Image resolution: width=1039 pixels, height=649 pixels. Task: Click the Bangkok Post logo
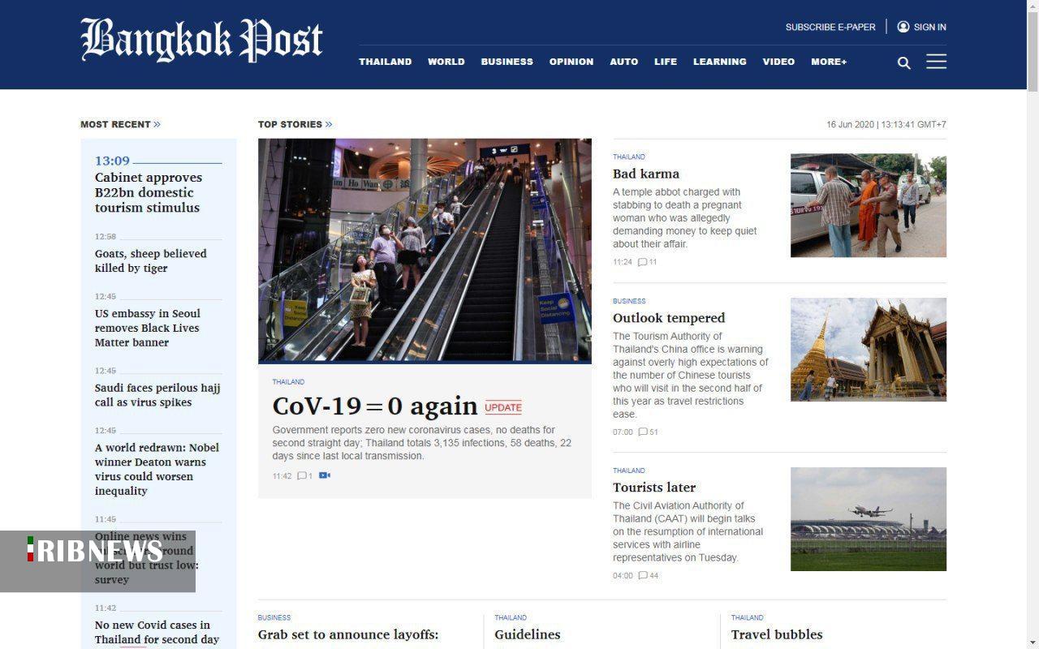(x=201, y=40)
